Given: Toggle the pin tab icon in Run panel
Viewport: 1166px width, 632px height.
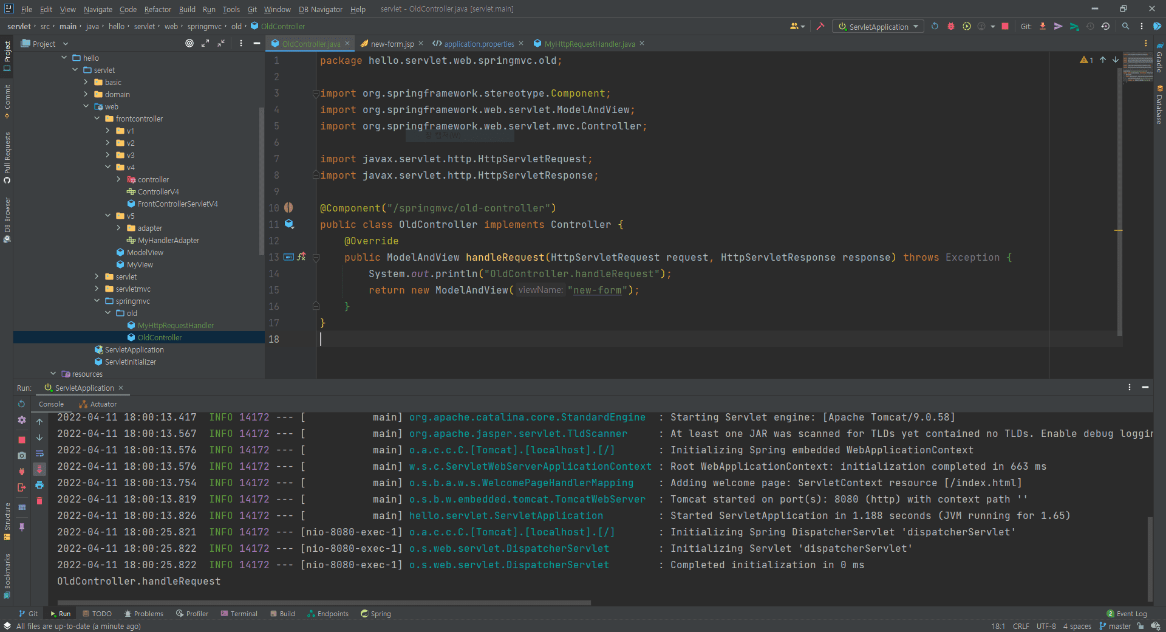Looking at the screenshot, I should click(x=22, y=527).
